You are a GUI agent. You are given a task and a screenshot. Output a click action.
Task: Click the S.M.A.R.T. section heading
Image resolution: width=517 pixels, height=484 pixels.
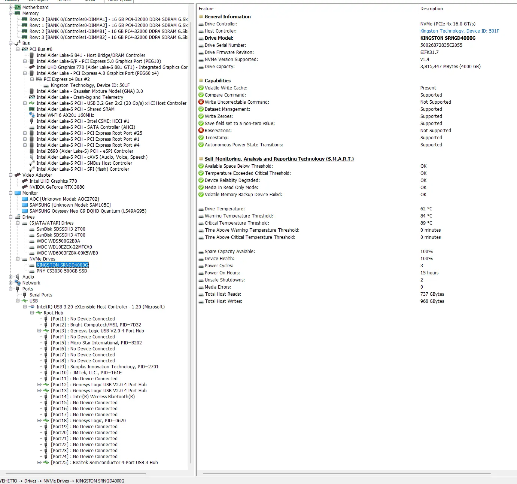[279, 159]
